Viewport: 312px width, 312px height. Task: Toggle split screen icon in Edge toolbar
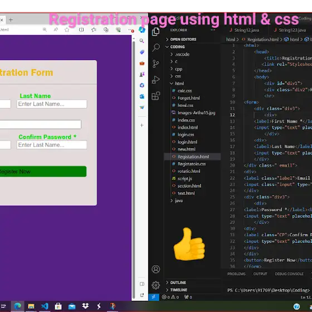point(81,30)
